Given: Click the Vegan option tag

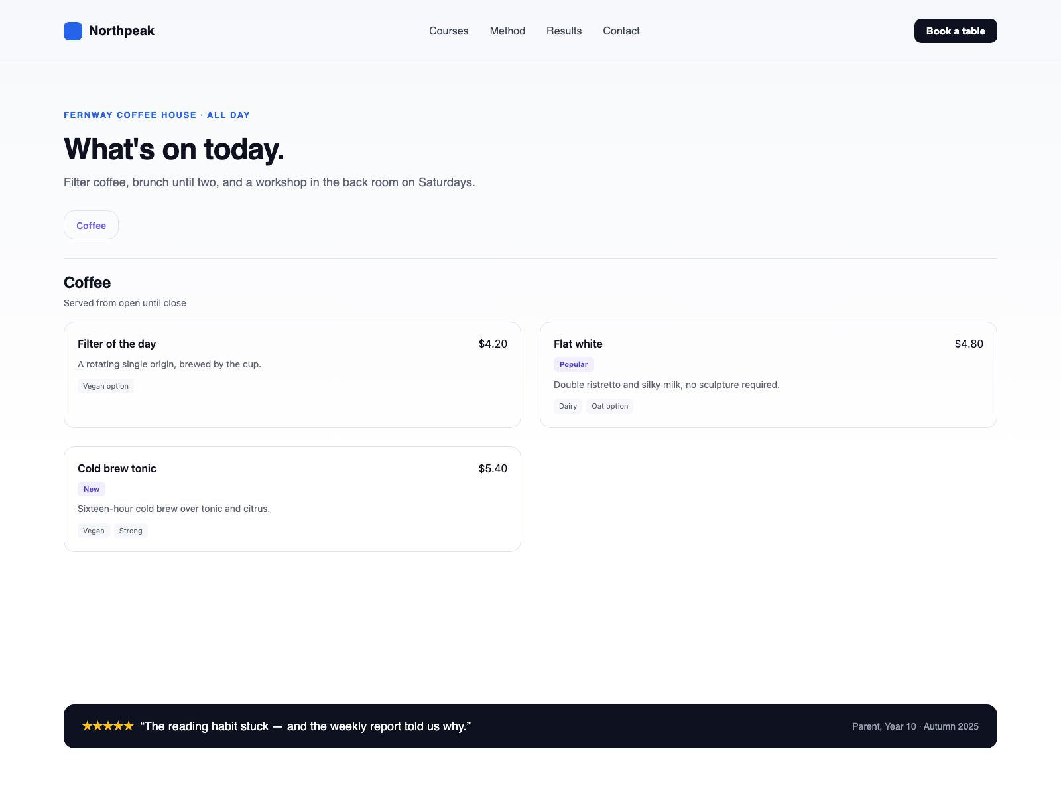Looking at the screenshot, I should tap(105, 386).
